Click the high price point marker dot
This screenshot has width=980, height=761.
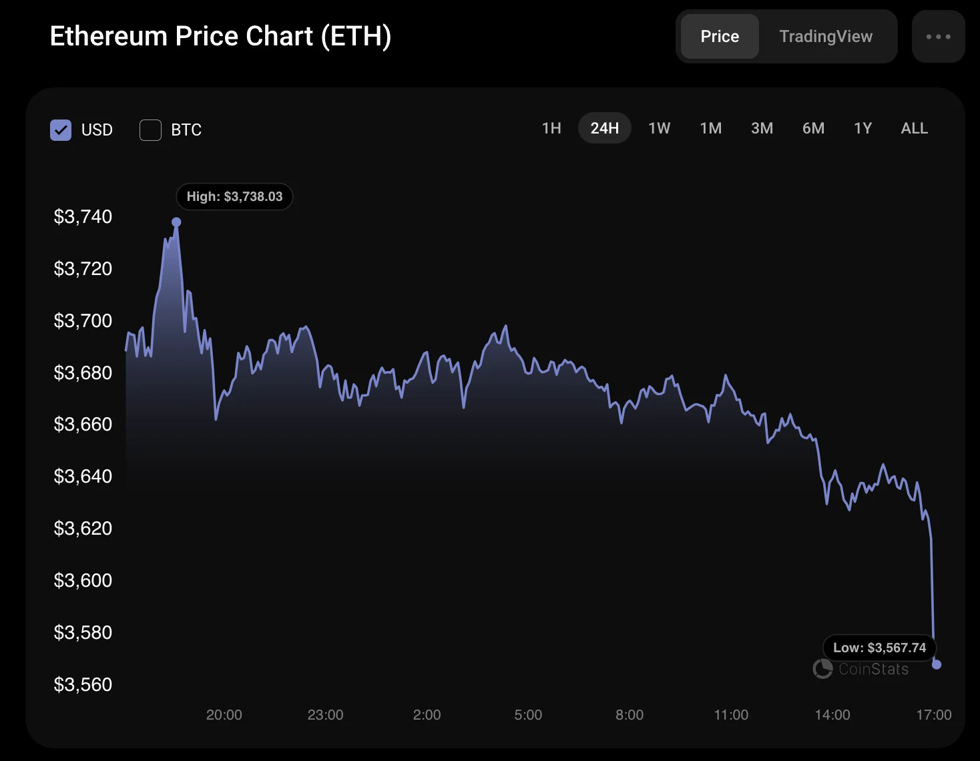coord(176,222)
